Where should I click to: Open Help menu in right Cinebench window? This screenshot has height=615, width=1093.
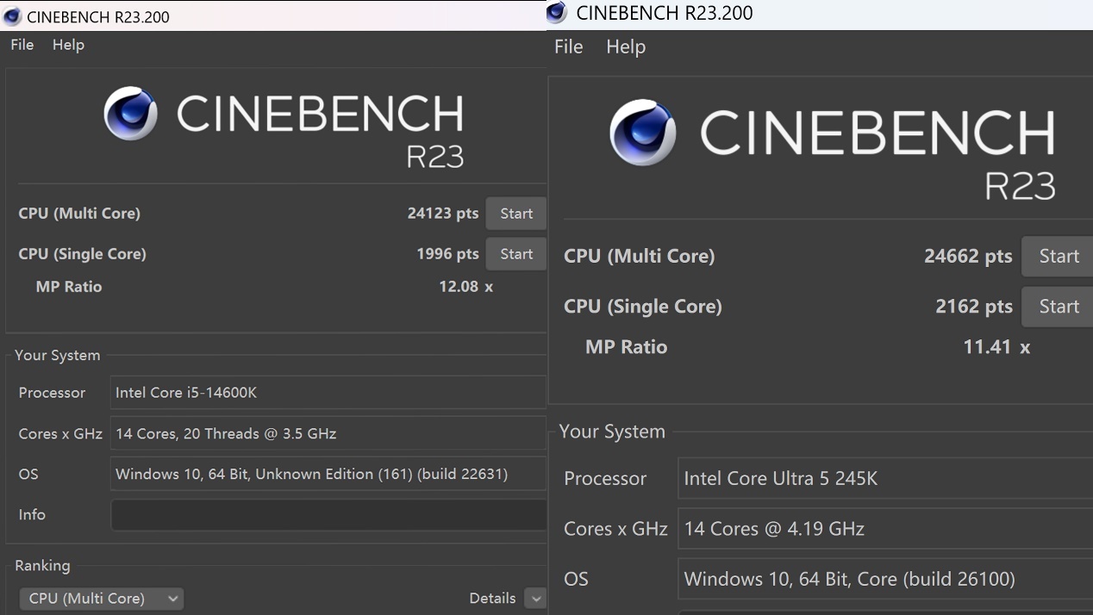(626, 47)
